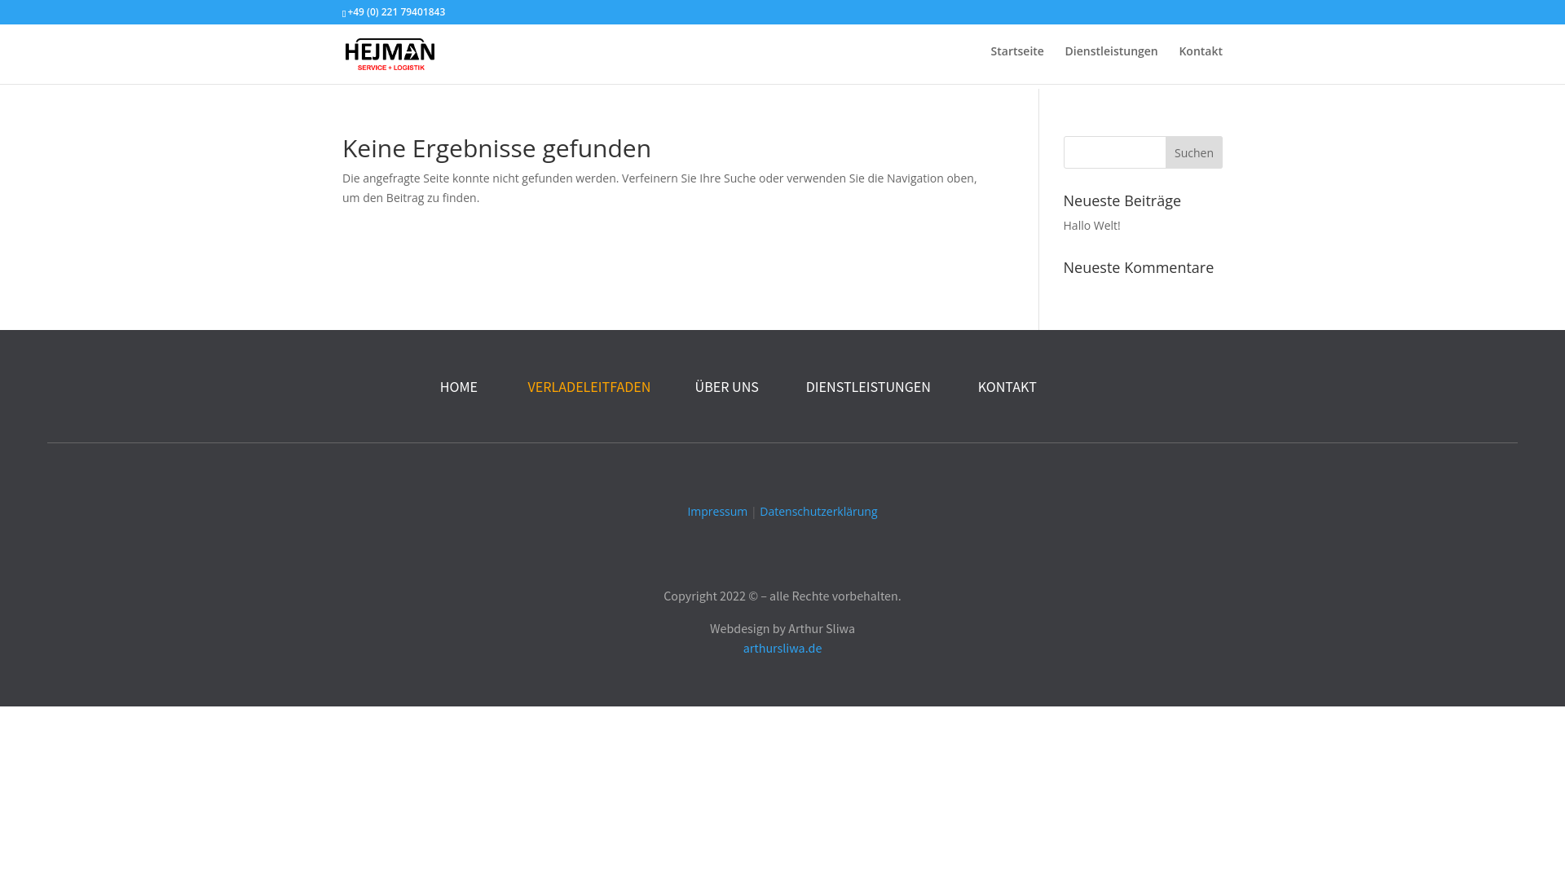The height and width of the screenshot is (880, 1565).
Task: Open KONTAKT in the footer menu
Action: click(1007, 387)
